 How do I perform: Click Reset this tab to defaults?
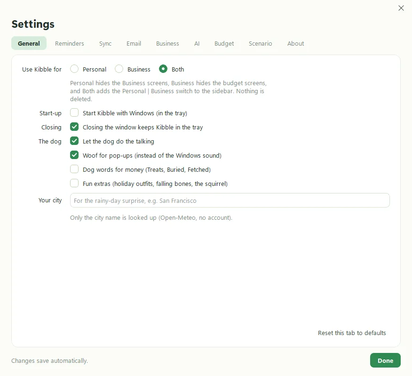click(x=352, y=333)
